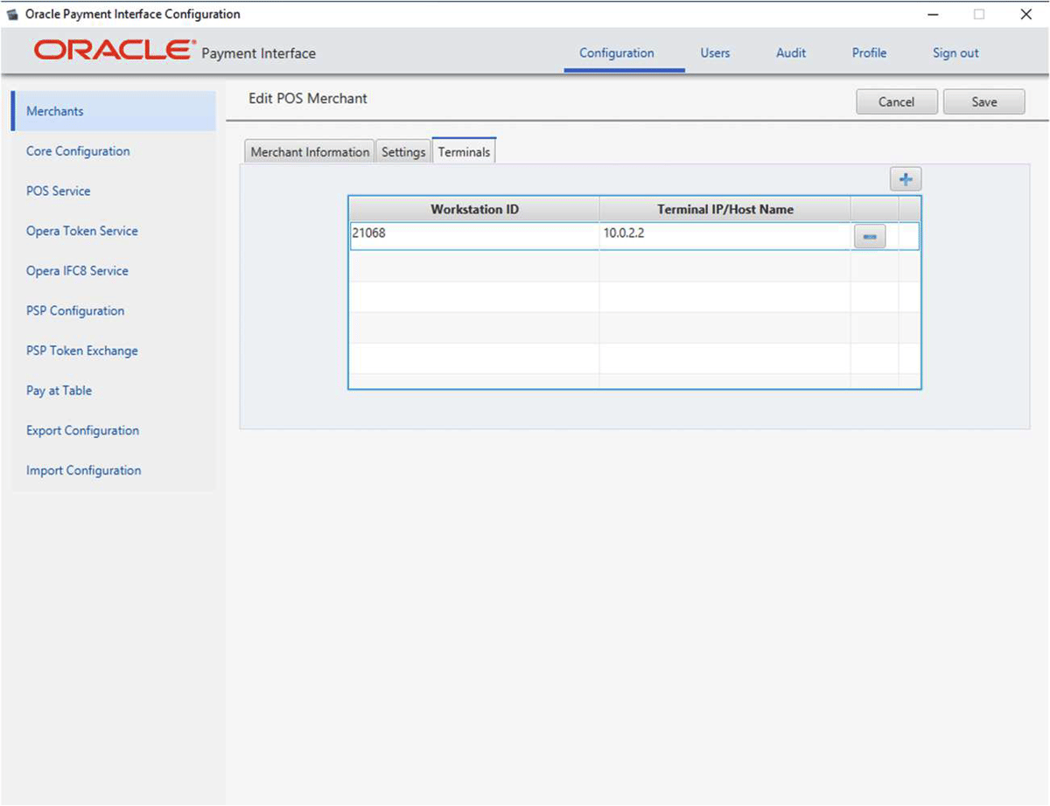The height and width of the screenshot is (806, 1050).
Task: Select Opera IFC8 Service from the sidebar
Action: [77, 270]
